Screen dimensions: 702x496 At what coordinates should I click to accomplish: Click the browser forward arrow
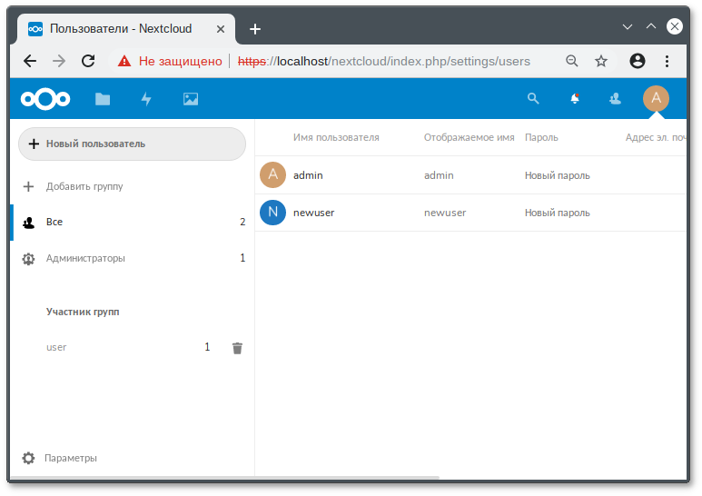[59, 61]
